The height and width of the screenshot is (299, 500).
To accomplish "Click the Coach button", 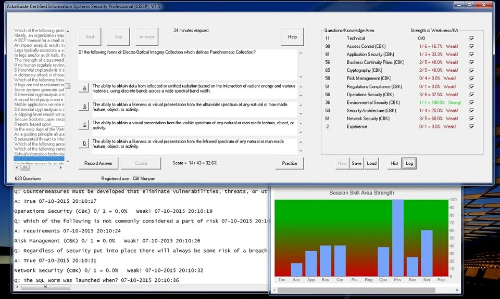I will 141,163.
